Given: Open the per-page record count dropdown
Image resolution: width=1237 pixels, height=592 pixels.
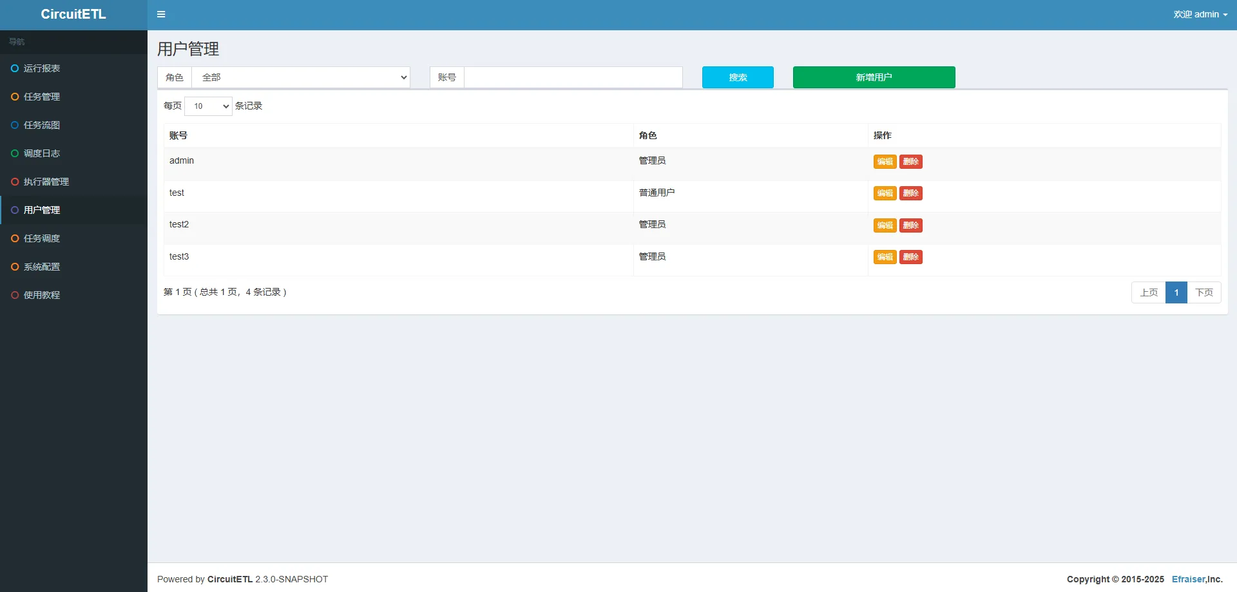Looking at the screenshot, I should click(208, 106).
